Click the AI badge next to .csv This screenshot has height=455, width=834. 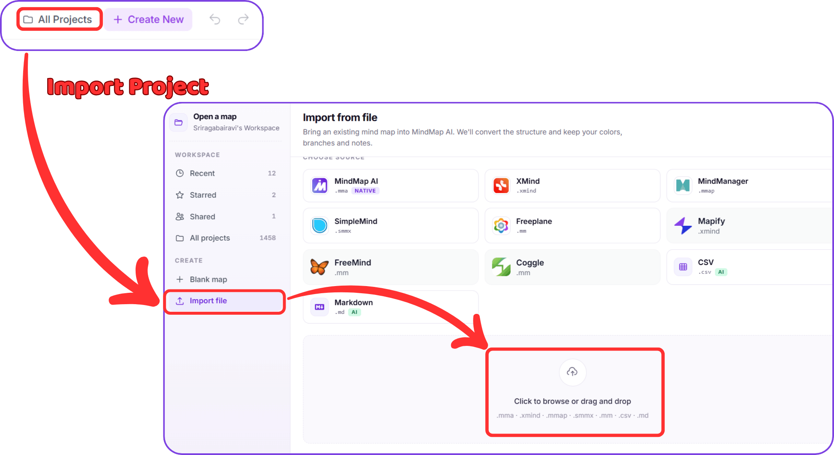coord(721,272)
